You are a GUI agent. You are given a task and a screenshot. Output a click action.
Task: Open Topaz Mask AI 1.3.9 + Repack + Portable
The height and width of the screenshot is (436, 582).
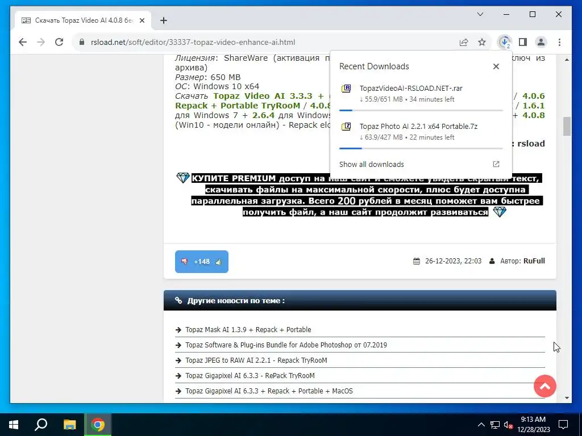tap(248, 330)
